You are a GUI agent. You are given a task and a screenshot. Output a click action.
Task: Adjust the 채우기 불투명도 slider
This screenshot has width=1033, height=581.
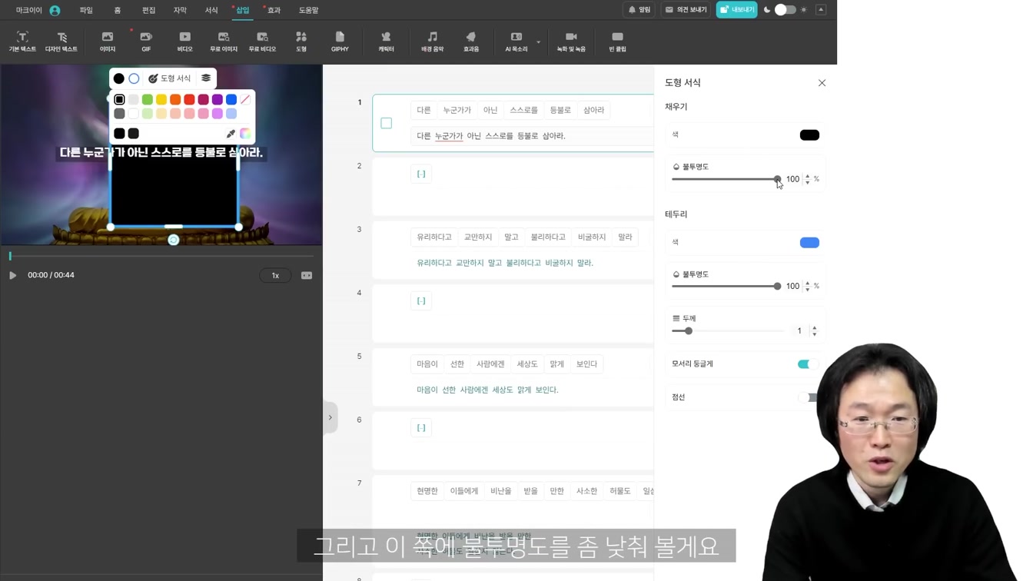(x=725, y=179)
